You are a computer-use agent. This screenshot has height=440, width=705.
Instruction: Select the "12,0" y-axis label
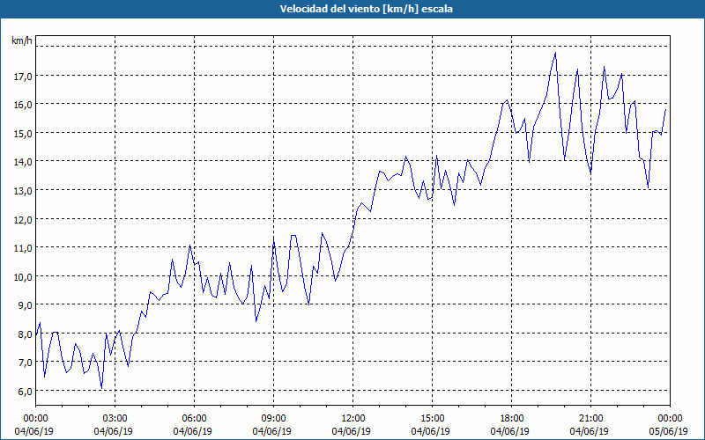[x=23, y=219]
